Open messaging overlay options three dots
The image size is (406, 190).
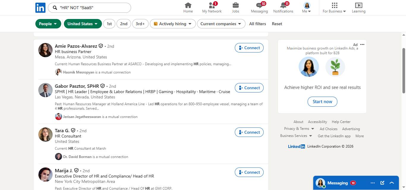click(373, 183)
